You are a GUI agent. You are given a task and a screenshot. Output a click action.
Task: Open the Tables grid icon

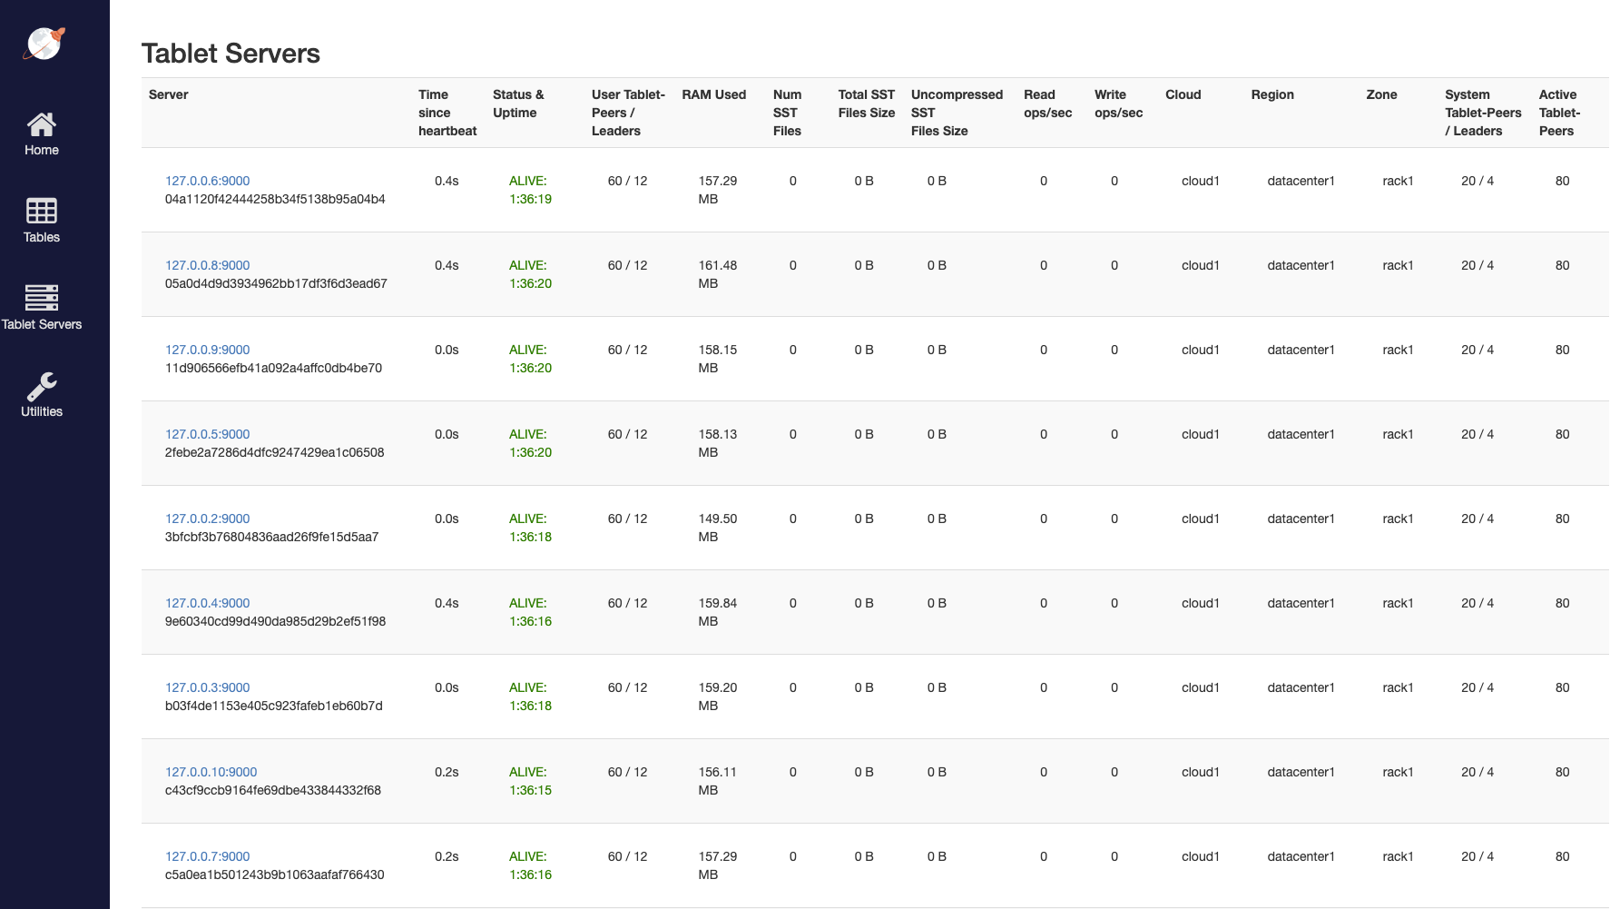[x=42, y=211]
